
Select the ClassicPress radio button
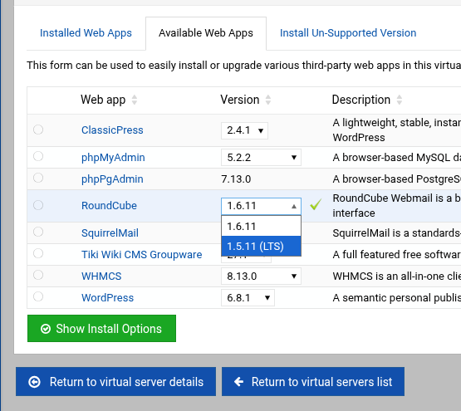pyautogui.click(x=38, y=130)
